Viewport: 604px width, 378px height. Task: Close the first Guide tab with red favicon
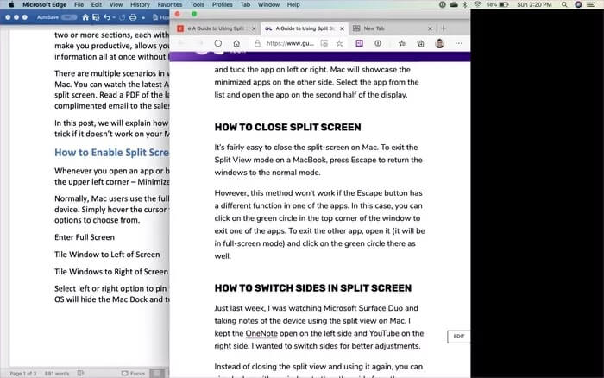tap(254, 28)
